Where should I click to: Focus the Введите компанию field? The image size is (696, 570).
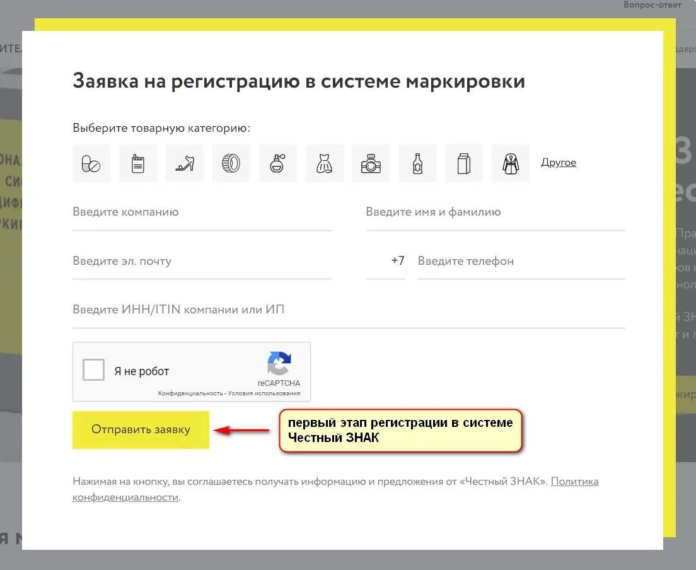tap(202, 214)
